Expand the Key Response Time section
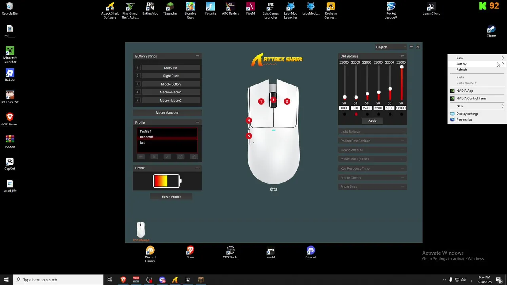The height and width of the screenshot is (285, 507). [x=372, y=169]
